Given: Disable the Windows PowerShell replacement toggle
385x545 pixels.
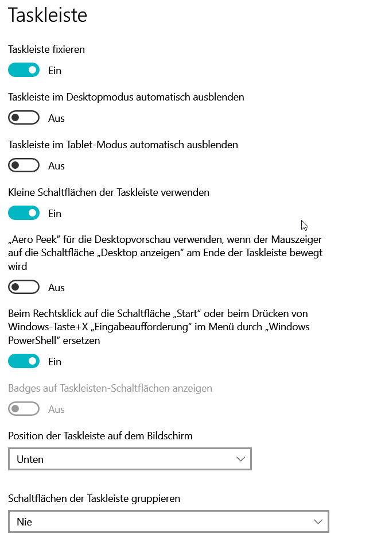Looking at the screenshot, I should point(24,361).
